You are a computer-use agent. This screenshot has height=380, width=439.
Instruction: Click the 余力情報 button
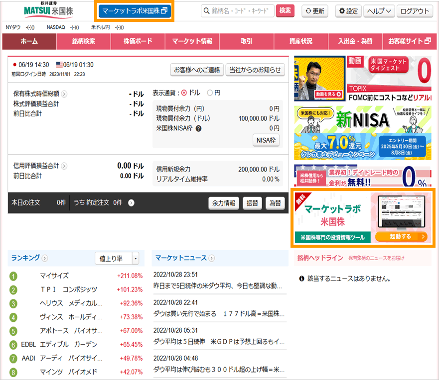224,203
